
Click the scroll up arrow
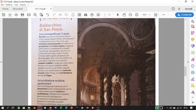(185, 20)
